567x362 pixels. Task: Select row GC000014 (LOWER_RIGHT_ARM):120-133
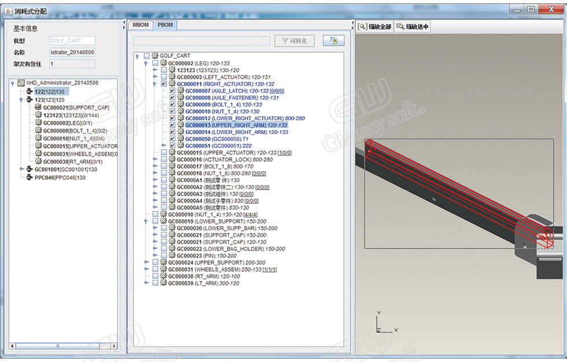(x=237, y=132)
